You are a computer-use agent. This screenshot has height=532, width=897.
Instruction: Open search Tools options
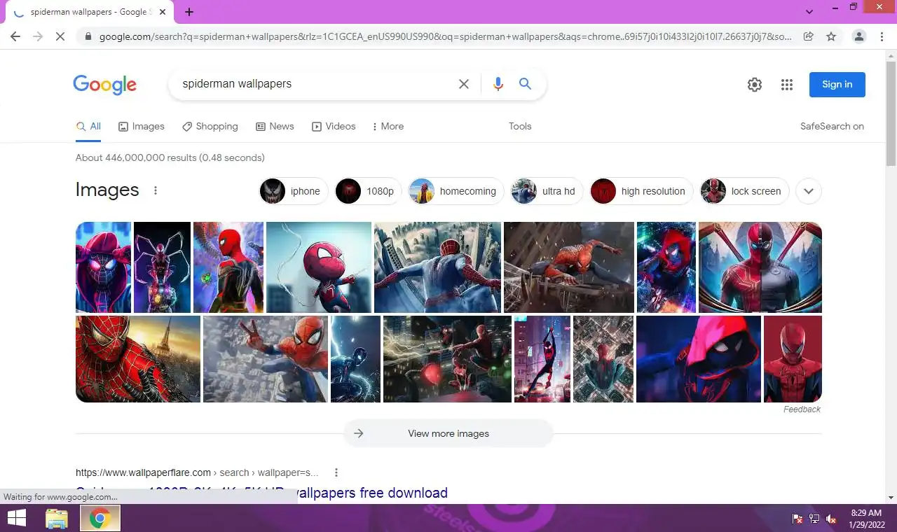520,127
